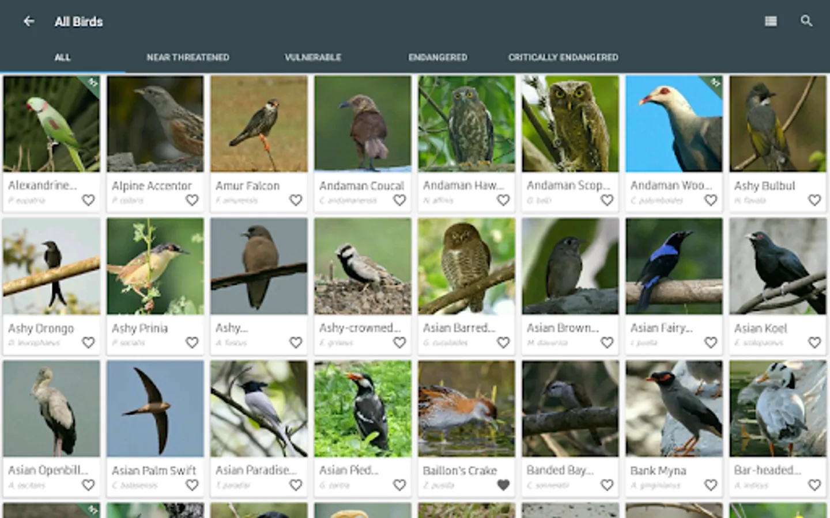
Task: Switch to the NEAR THREATENED tab
Action: (188, 57)
